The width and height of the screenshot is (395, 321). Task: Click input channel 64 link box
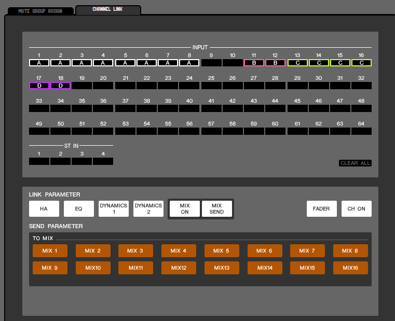coord(361,131)
